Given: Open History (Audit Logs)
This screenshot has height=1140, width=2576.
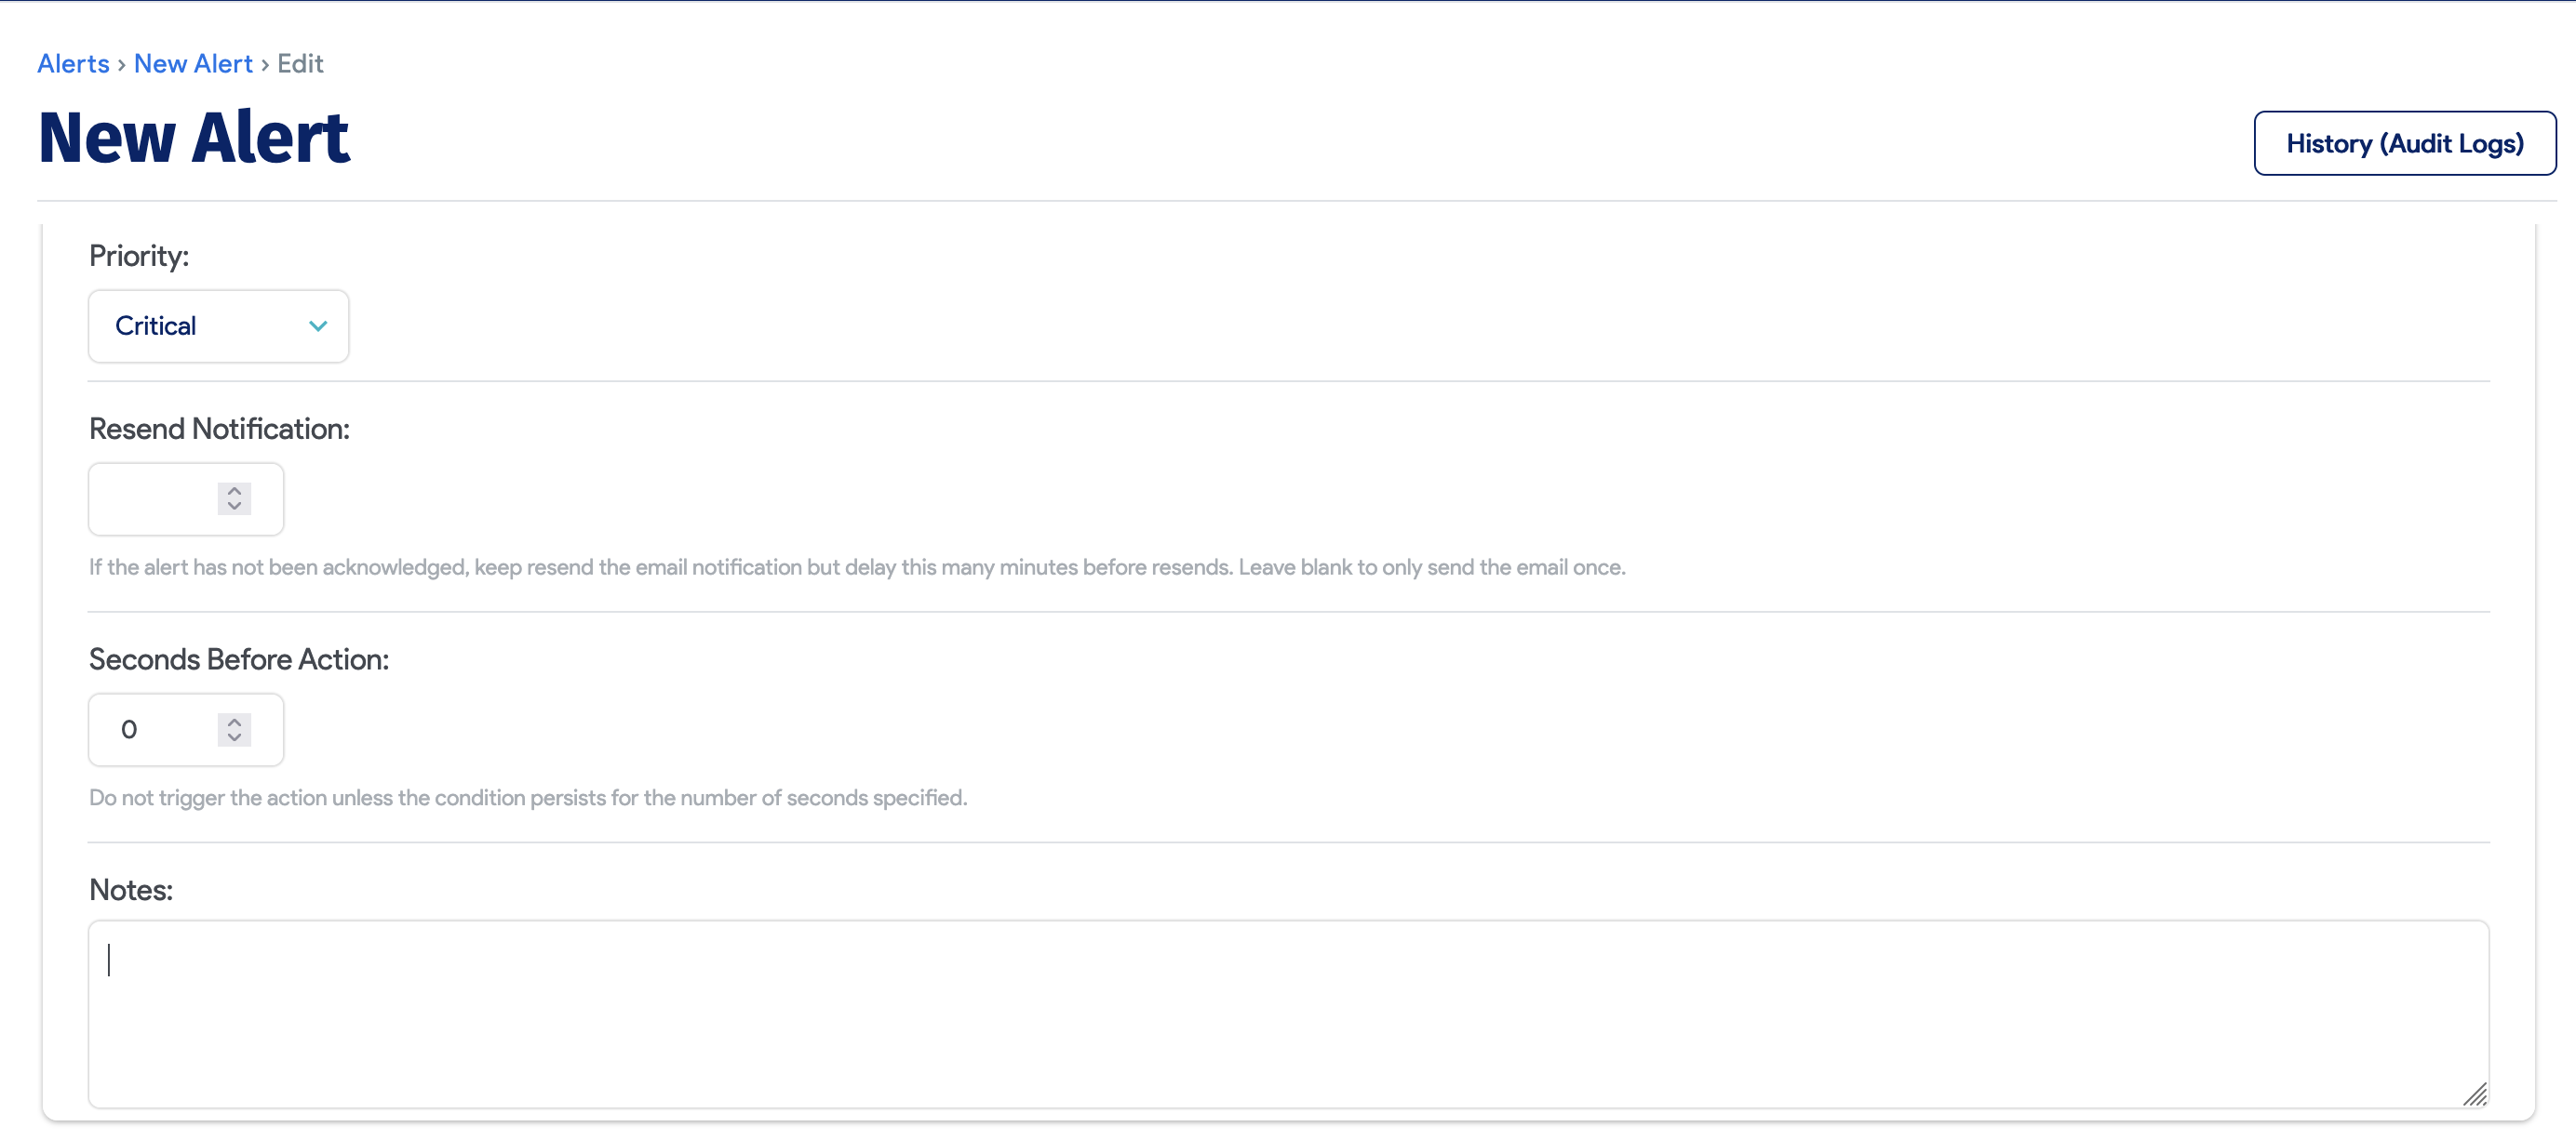Looking at the screenshot, I should (x=2404, y=143).
